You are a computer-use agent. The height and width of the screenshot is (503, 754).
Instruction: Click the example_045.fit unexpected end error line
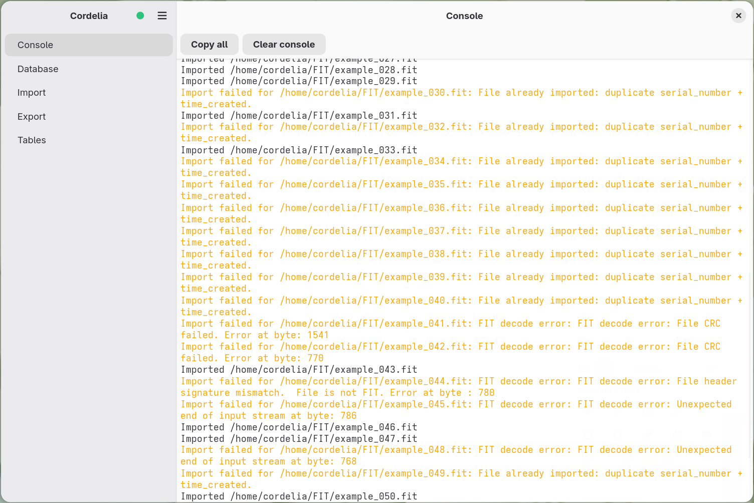[x=456, y=410]
